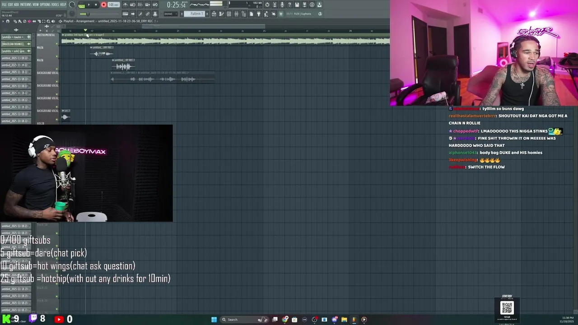Open the OPTIONS menu
The height and width of the screenshot is (325, 578).
click(45, 5)
